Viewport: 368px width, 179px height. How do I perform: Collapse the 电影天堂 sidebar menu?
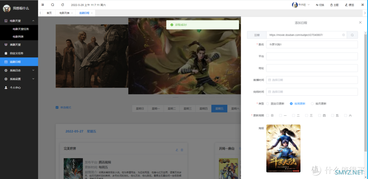point(19,21)
